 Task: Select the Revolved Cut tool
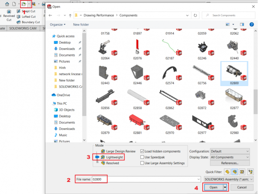pyautogui.click(x=9, y=15)
